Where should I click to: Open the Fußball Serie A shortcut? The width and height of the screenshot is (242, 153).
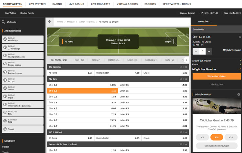[x=23, y=88]
